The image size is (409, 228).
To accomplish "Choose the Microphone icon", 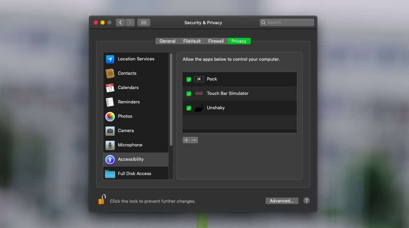I will pos(110,145).
